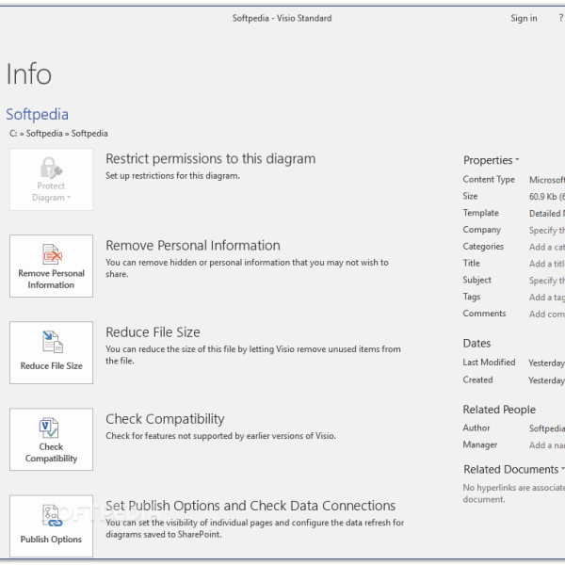The image size is (565, 565).
Task: Click the Check Compatibility icon
Action: [49, 428]
